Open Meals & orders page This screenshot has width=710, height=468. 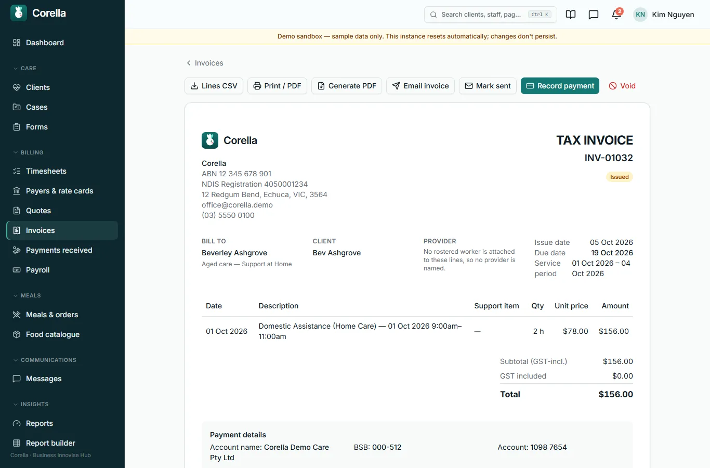pos(62,315)
